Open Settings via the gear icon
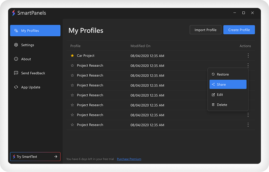The height and width of the screenshot is (172, 269). [x=16, y=45]
